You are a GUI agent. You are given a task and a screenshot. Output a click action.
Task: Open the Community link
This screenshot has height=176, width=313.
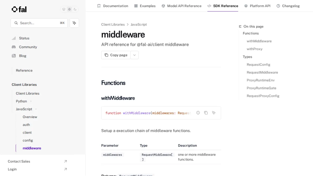point(28,47)
